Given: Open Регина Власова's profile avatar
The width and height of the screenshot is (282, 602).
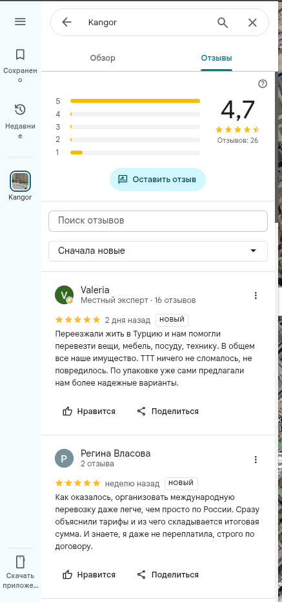Looking at the screenshot, I should (64, 459).
